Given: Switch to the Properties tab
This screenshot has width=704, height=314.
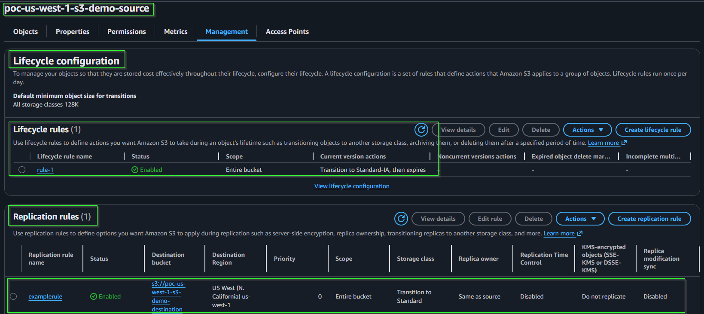Looking at the screenshot, I should pos(73,32).
